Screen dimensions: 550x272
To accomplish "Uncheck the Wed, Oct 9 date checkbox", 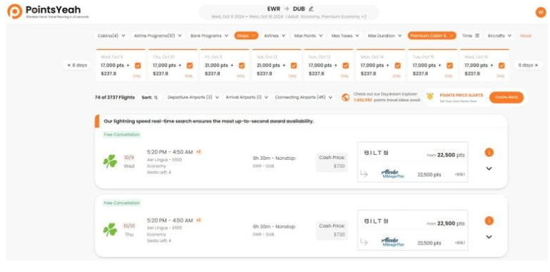I will pos(138,66).
